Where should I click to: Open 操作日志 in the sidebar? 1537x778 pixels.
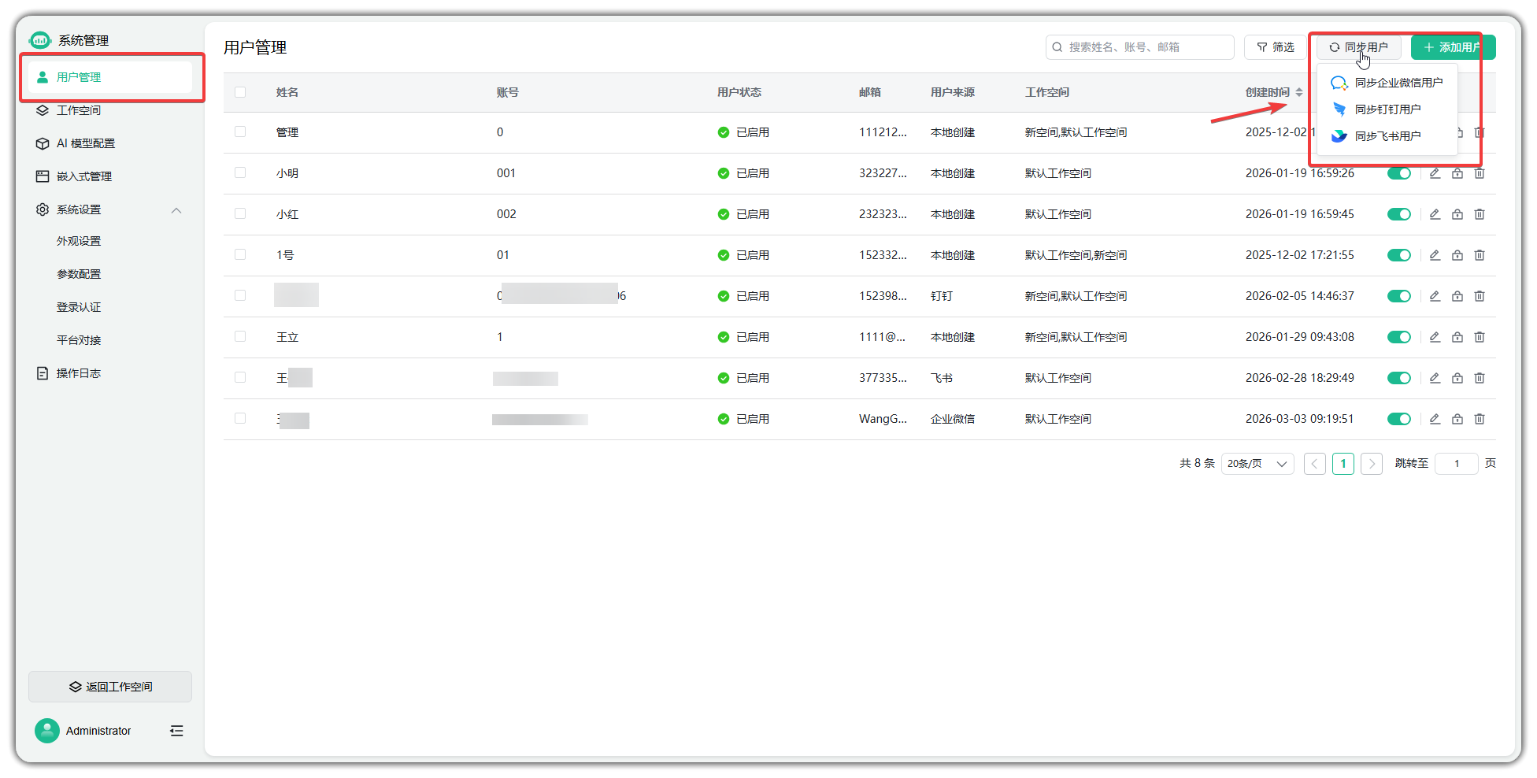(79, 373)
